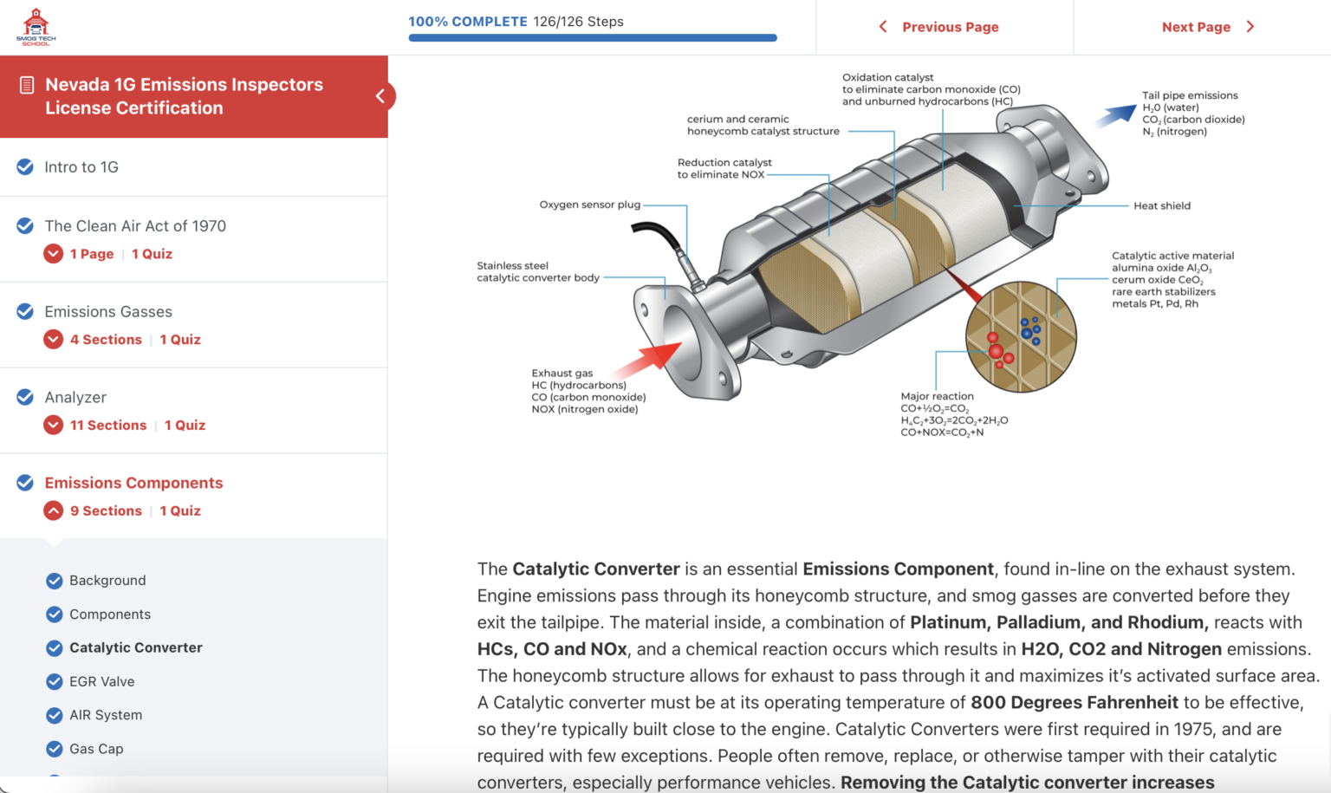Click the checkmark beside EGR Valve
The image size is (1331, 793).
point(54,681)
